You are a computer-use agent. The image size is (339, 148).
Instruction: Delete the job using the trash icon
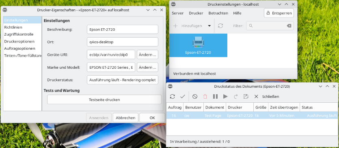[205, 97]
